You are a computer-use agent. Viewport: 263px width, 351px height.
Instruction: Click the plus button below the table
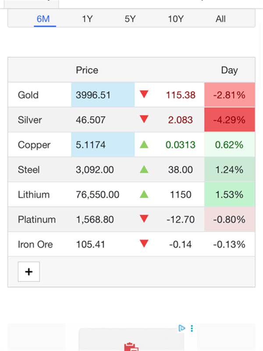pos(28,272)
